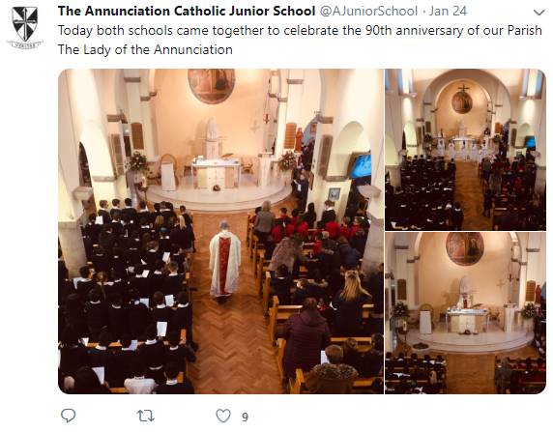Image resolution: width=553 pixels, height=432 pixels.
Task: Click the priest in white vestments in photo
Action: tap(224, 262)
